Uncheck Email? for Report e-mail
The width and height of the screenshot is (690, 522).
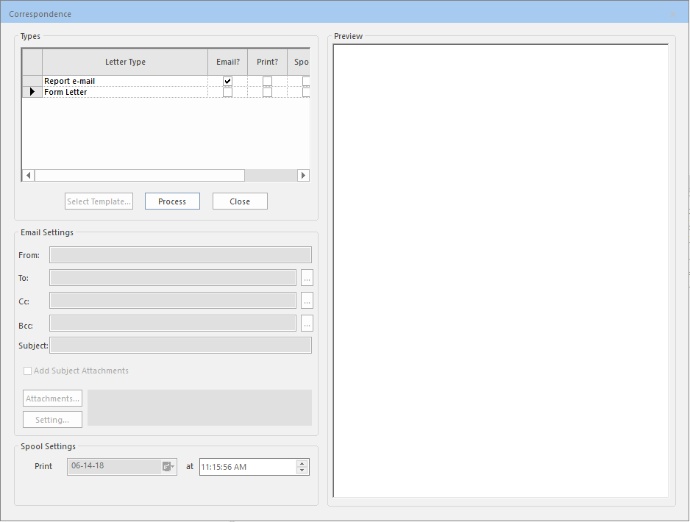click(228, 81)
